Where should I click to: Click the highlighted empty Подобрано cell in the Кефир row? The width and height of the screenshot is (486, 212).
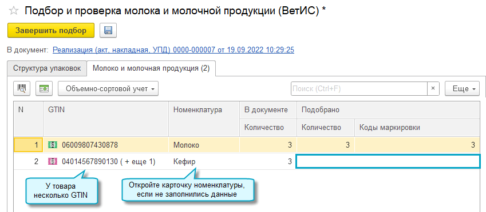click(x=388, y=162)
